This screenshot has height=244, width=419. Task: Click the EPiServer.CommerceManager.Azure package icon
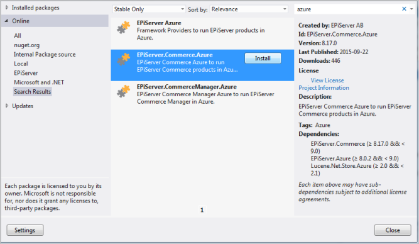click(123, 91)
